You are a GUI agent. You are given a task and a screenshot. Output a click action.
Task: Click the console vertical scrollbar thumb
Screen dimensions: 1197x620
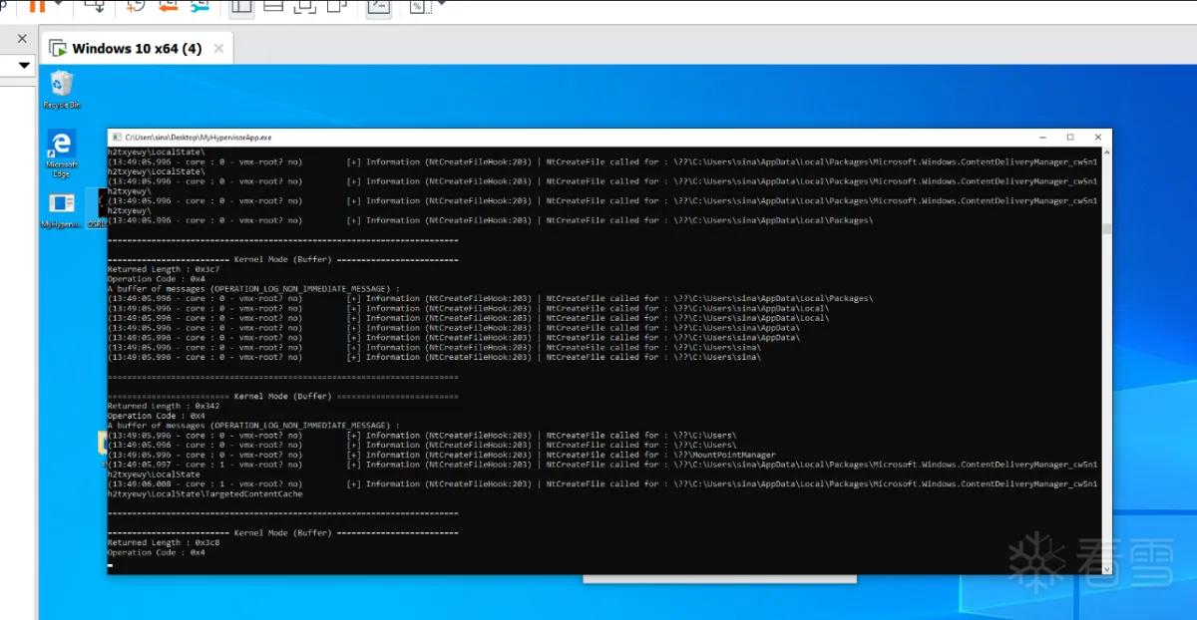(1106, 228)
